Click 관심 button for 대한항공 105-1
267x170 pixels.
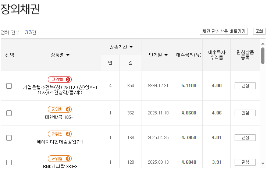(x=245, y=113)
